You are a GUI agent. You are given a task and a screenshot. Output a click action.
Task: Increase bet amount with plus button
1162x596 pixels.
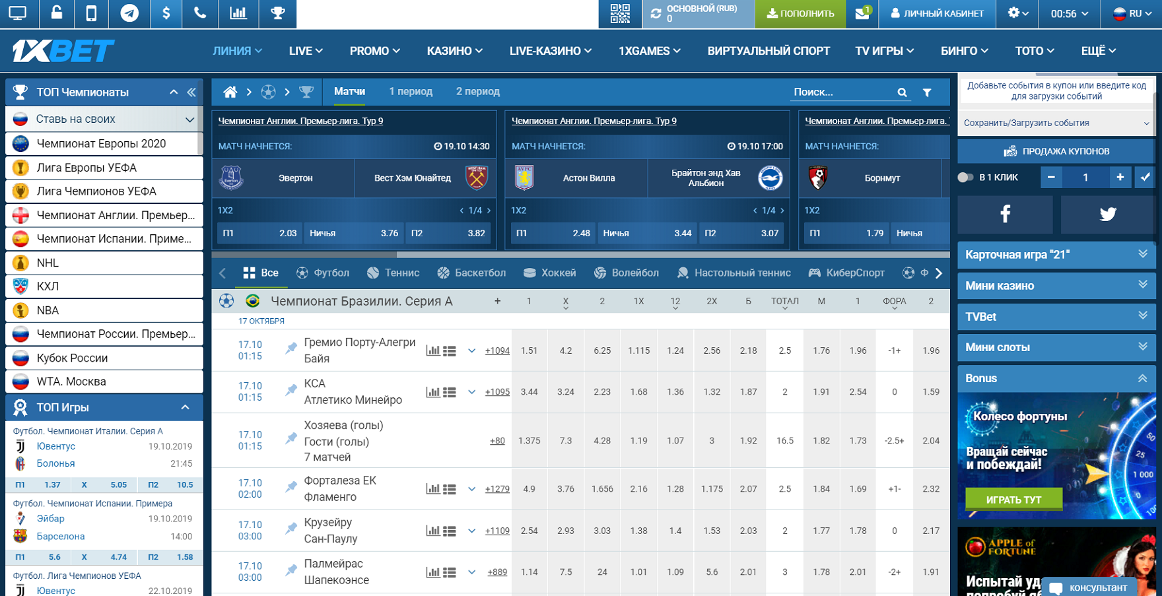coord(1120,177)
